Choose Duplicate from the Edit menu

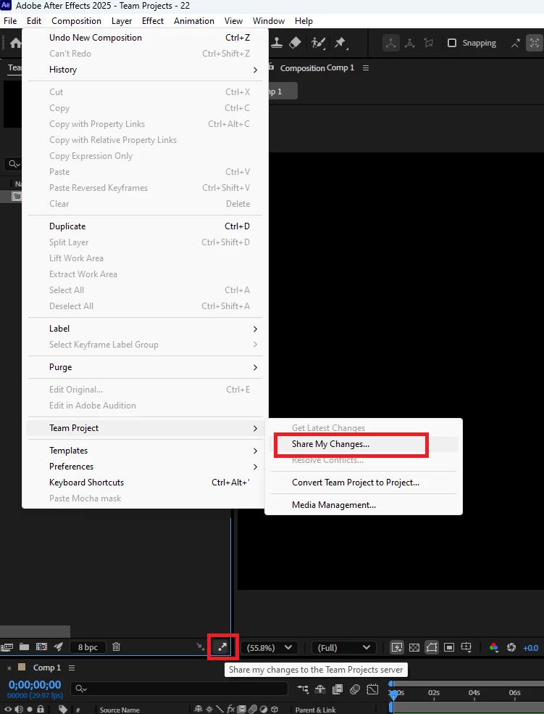(x=145, y=226)
